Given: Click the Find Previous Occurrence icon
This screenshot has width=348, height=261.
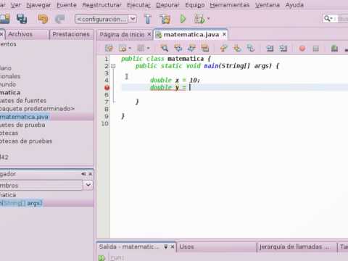Looking at the screenshot, I should [x=178, y=49].
